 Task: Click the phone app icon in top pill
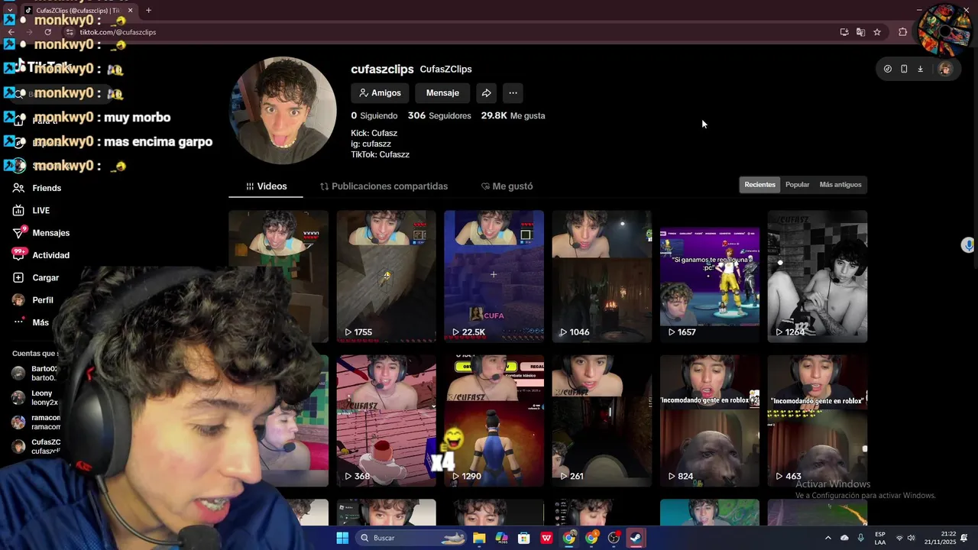coord(904,69)
